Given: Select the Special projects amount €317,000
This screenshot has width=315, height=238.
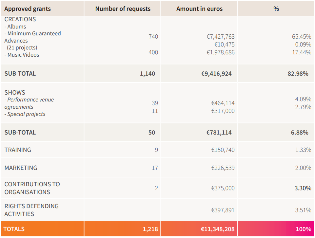Looking at the screenshot, I should [x=223, y=111].
